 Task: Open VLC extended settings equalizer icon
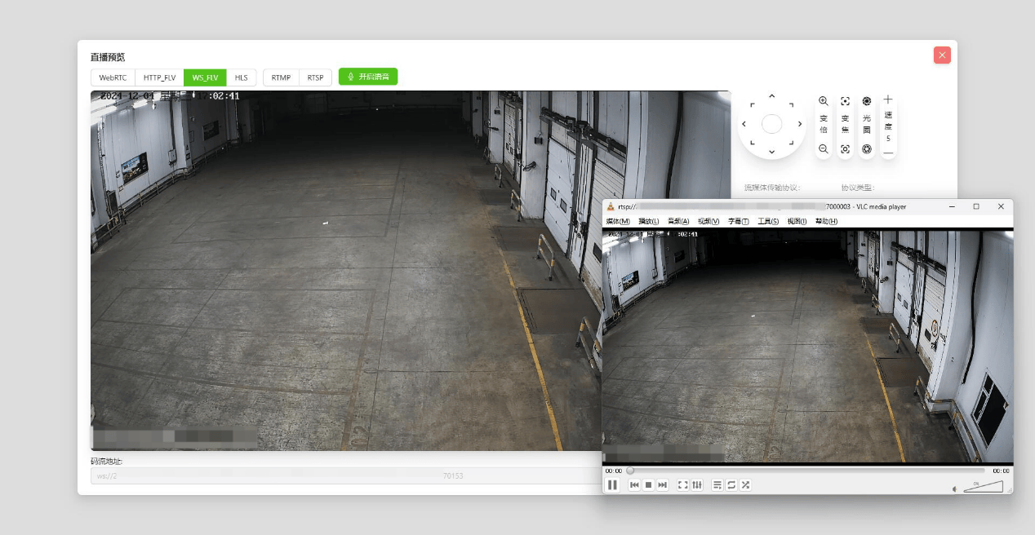click(697, 484)
